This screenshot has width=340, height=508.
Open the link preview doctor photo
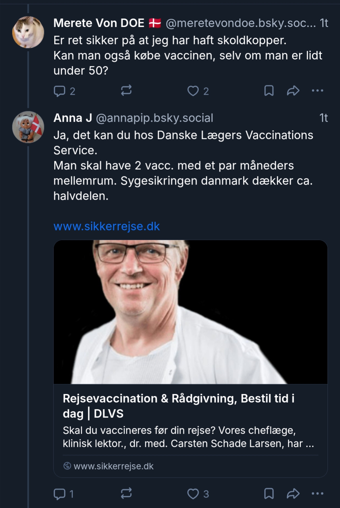190,312
